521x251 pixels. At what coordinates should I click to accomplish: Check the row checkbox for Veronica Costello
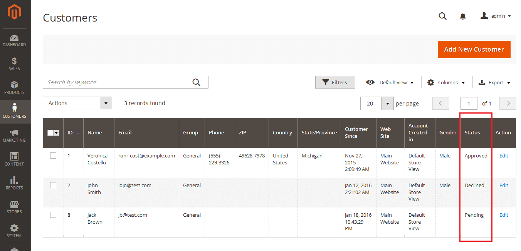[53, 155]
